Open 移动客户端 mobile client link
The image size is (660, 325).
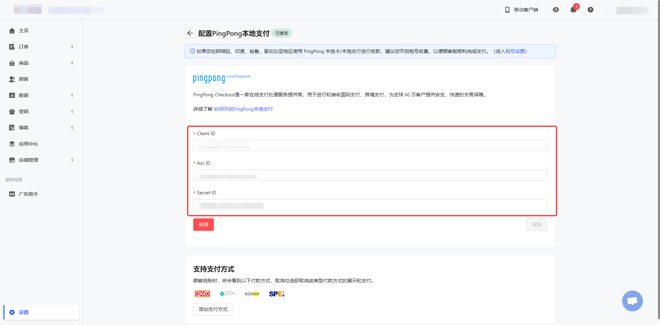521,10
